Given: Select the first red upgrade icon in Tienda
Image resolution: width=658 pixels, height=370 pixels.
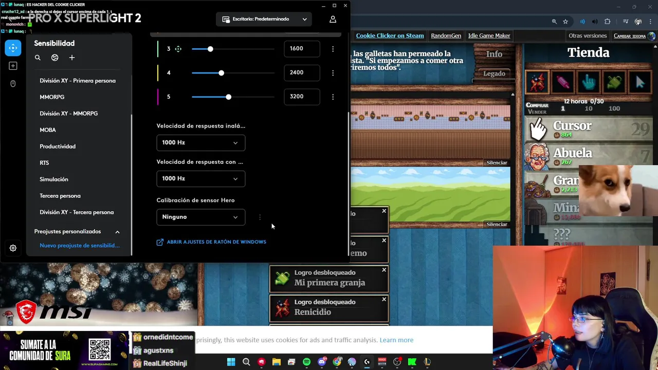Looking at the screenshot, I should pyautogui.click(x=537, y=82).
